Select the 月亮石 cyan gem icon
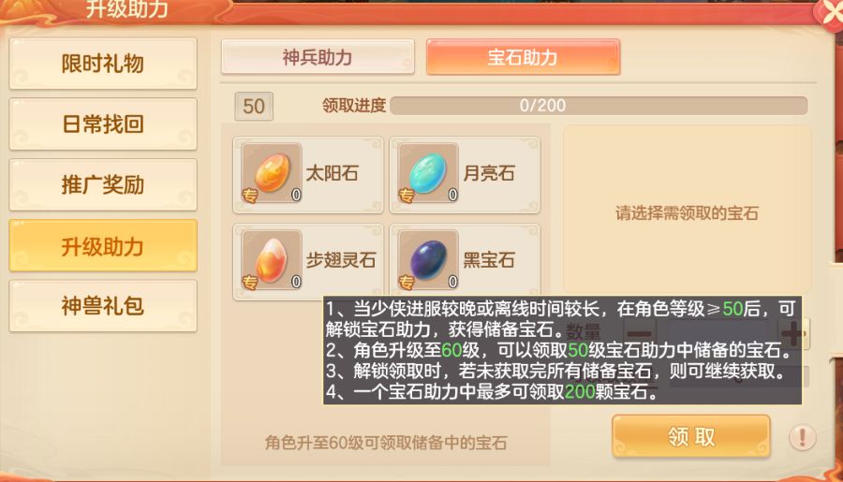This screenshot has height=482, width=843. pos(428,173)
